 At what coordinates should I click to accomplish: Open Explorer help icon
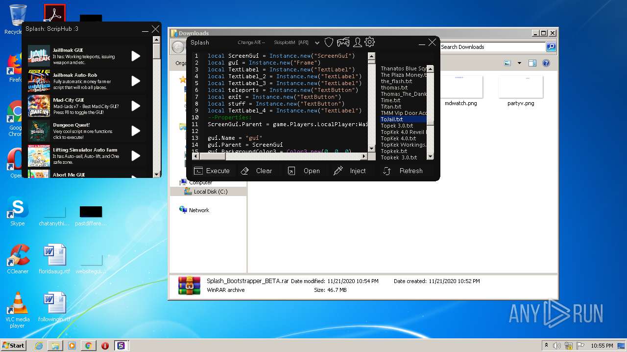tap(546, 63)
